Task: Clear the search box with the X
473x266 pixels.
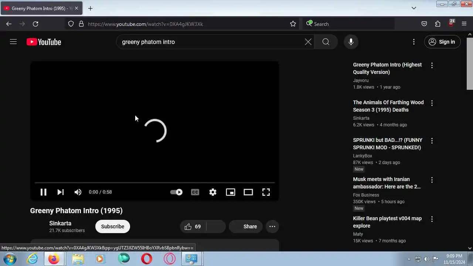Action: tap(308, 42)
